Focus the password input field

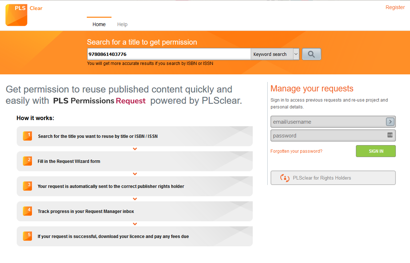click(333, 136)
